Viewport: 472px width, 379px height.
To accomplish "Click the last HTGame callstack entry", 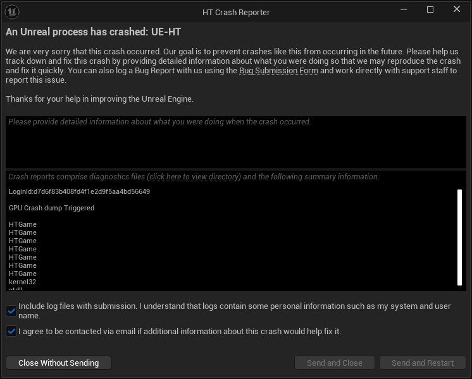I will (x=23, y=274).
